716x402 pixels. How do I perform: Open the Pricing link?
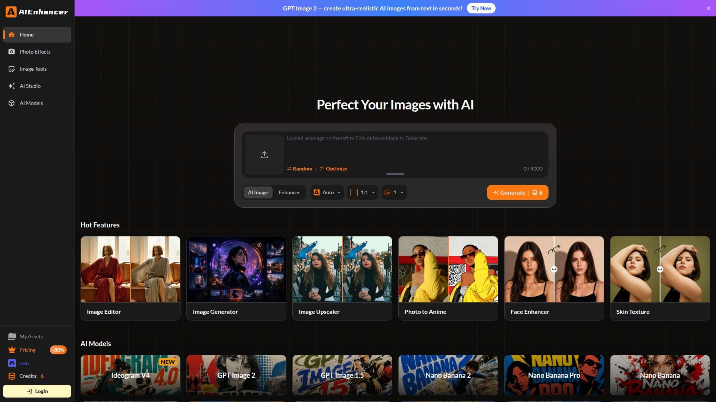(x=28, y=350)
